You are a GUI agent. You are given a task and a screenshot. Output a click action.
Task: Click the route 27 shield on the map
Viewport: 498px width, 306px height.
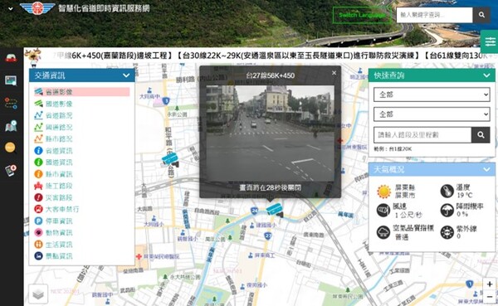click(x=268, y=236)
